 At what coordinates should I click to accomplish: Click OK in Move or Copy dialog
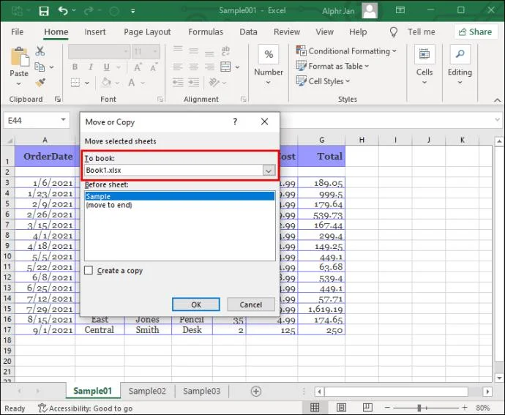[196, 304]
